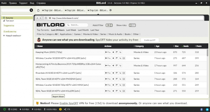Open a new tab with plus icon
This screenshot has height=112, width=210.
point(111,10)
